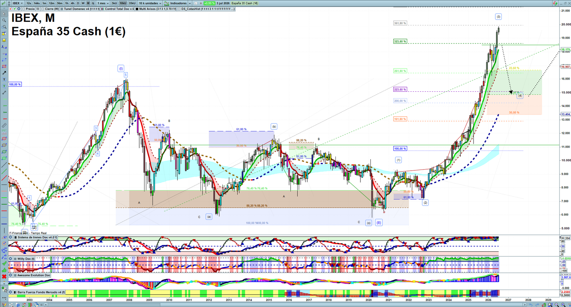Close the Awesome Evolution Doc indicator panel

point(11,275)
